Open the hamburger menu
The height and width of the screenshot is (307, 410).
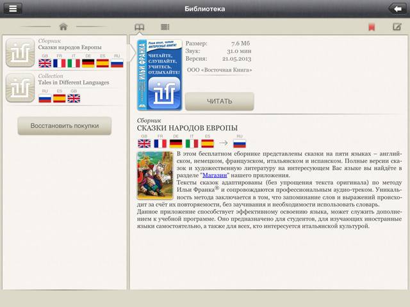click(13, 8)
